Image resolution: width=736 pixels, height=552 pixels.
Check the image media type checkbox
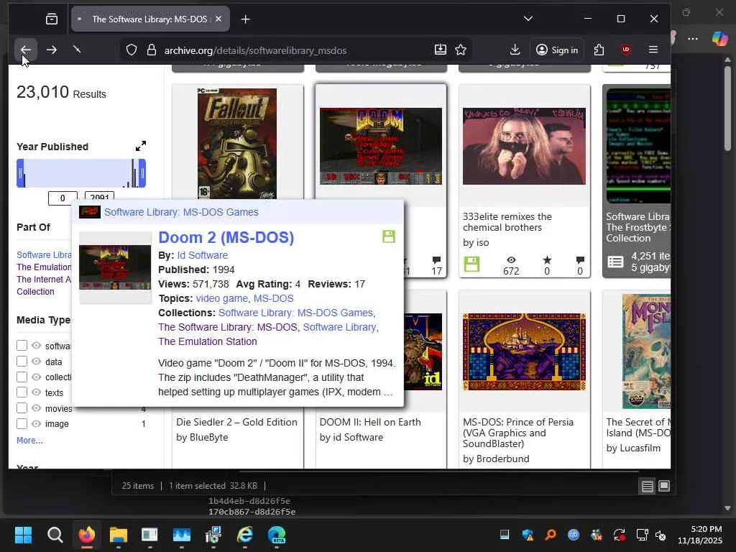(22, 423)
